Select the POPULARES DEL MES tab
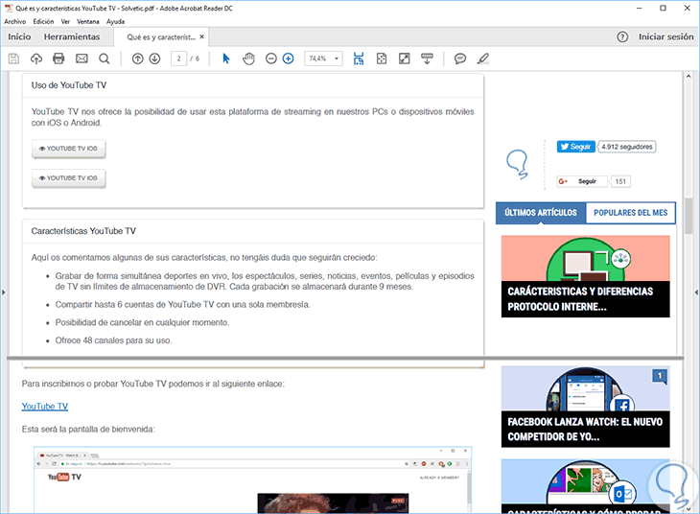The width and height of the screenshot is (700, 514). tap(630, 213)
